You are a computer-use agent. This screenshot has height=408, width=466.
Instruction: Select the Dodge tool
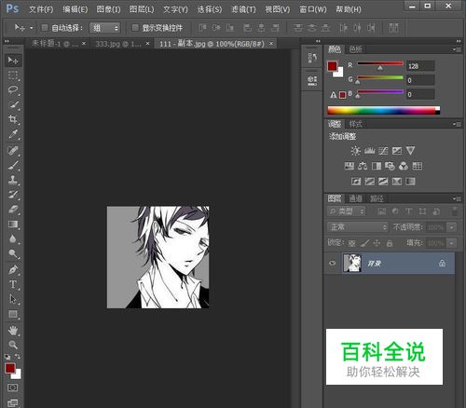click(x=13, y=253)
